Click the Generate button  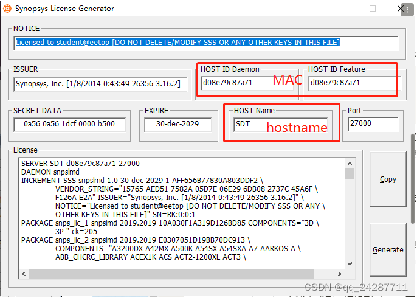[388, 249]
